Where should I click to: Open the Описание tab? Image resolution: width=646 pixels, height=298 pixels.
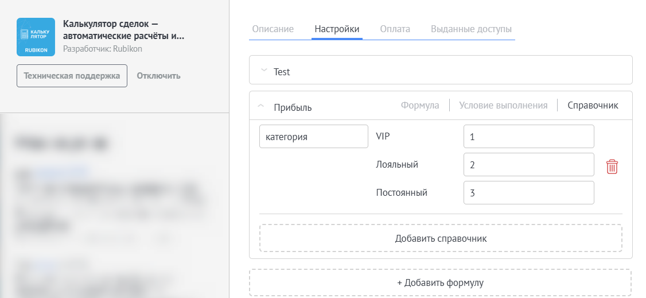273,29
